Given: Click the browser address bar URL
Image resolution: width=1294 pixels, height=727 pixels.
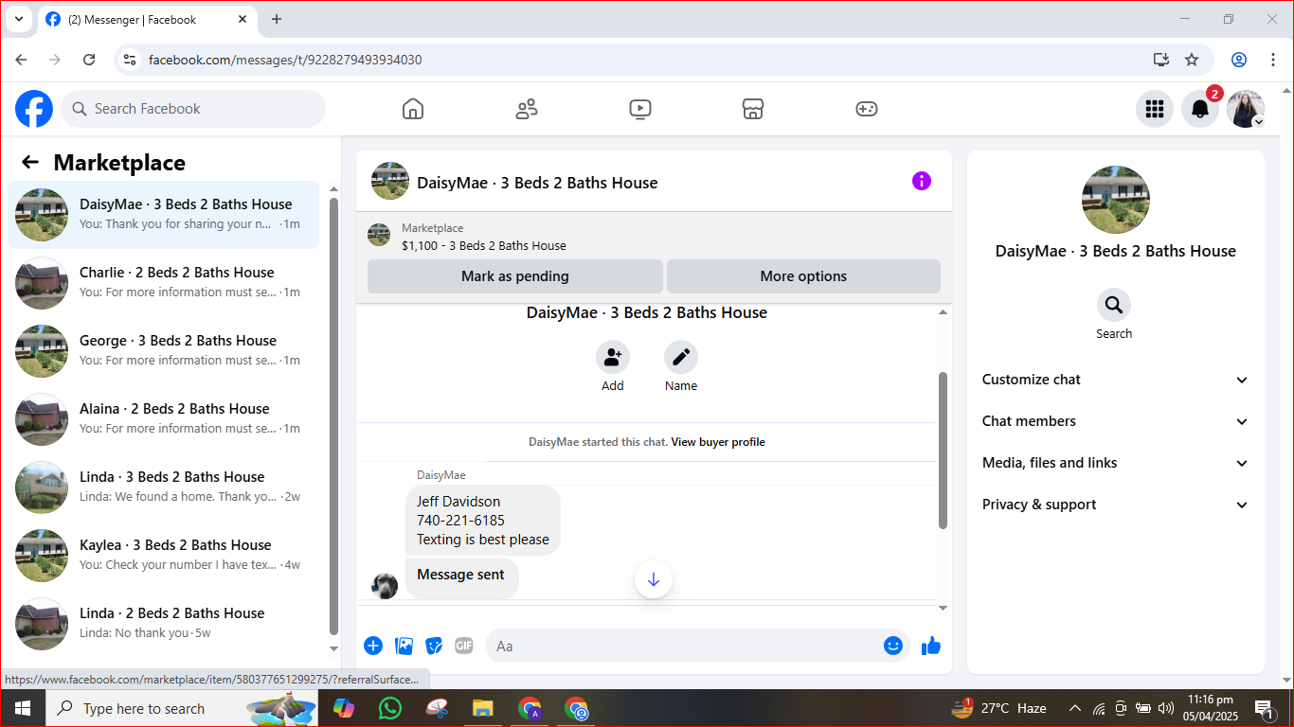Looking at the screenshot, I should 285,60.
